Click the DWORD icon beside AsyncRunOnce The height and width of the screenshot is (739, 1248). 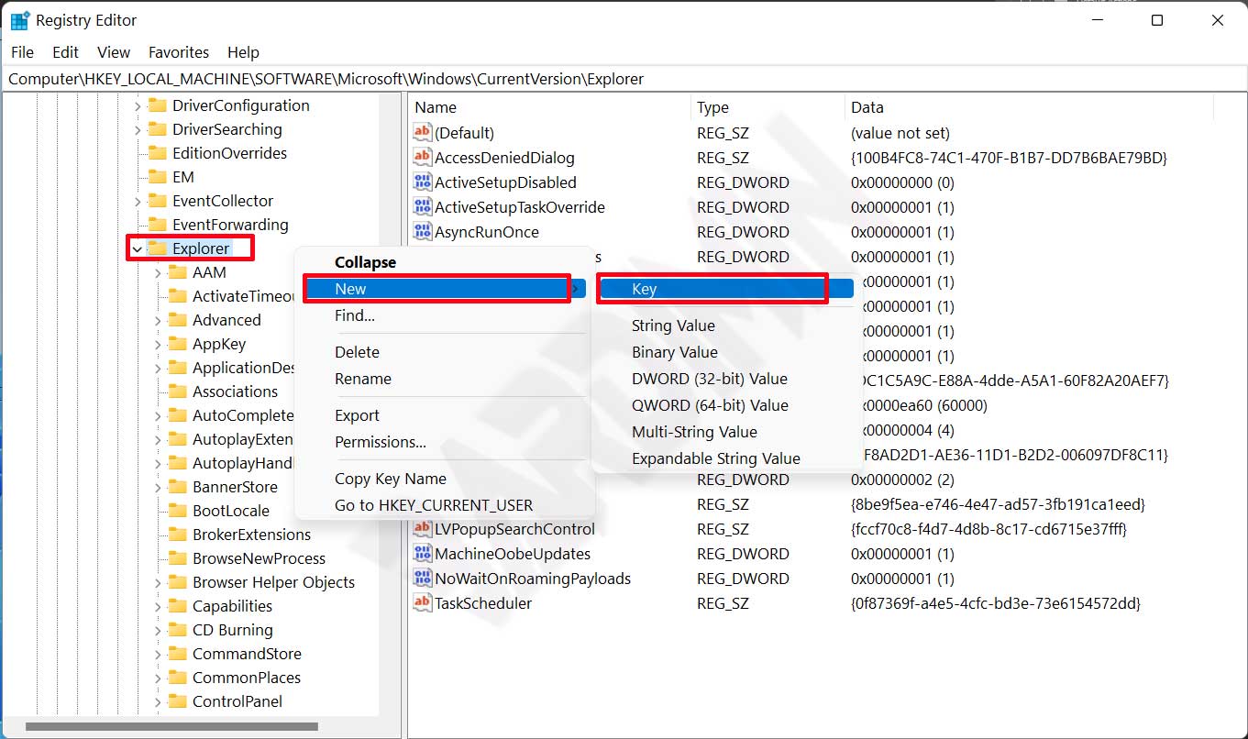click(x=423, y=232)
